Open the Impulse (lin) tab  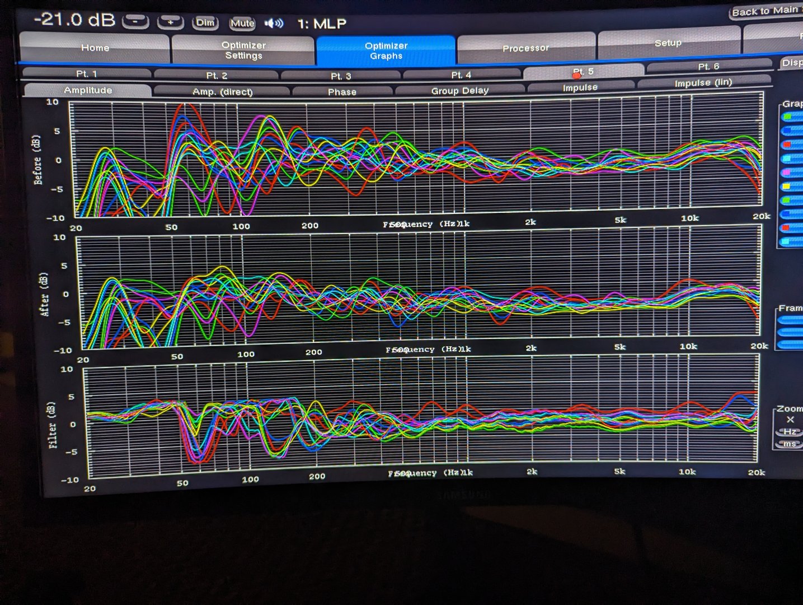coord(703,83)
